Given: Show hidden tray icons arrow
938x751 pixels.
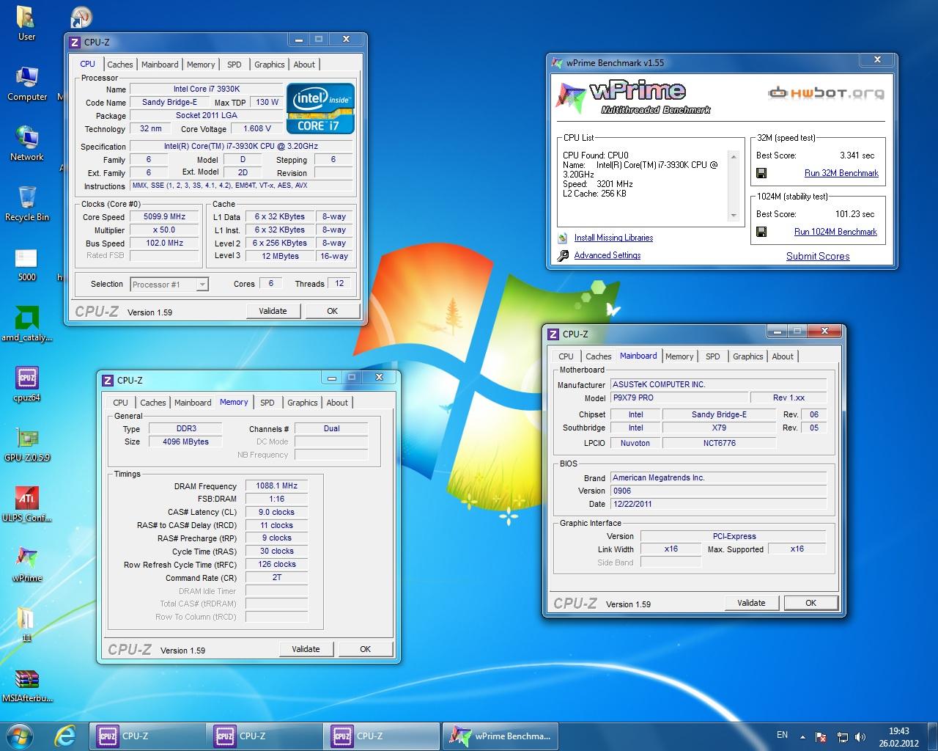Looking at the screenshot, I should [802, 737].
